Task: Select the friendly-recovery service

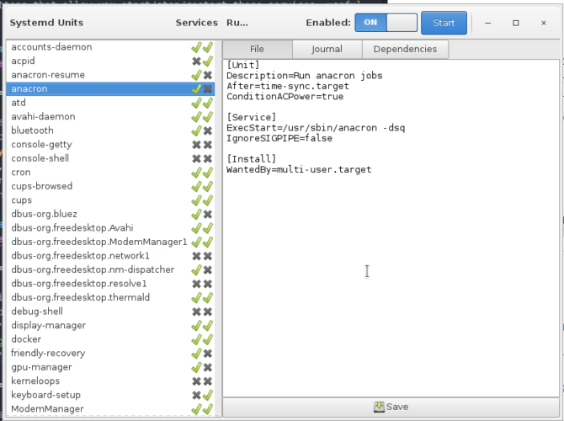Action: pyautogui.click(x=110, y=354)
